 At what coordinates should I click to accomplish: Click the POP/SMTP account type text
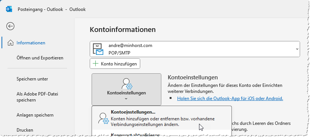coord(119,53)
